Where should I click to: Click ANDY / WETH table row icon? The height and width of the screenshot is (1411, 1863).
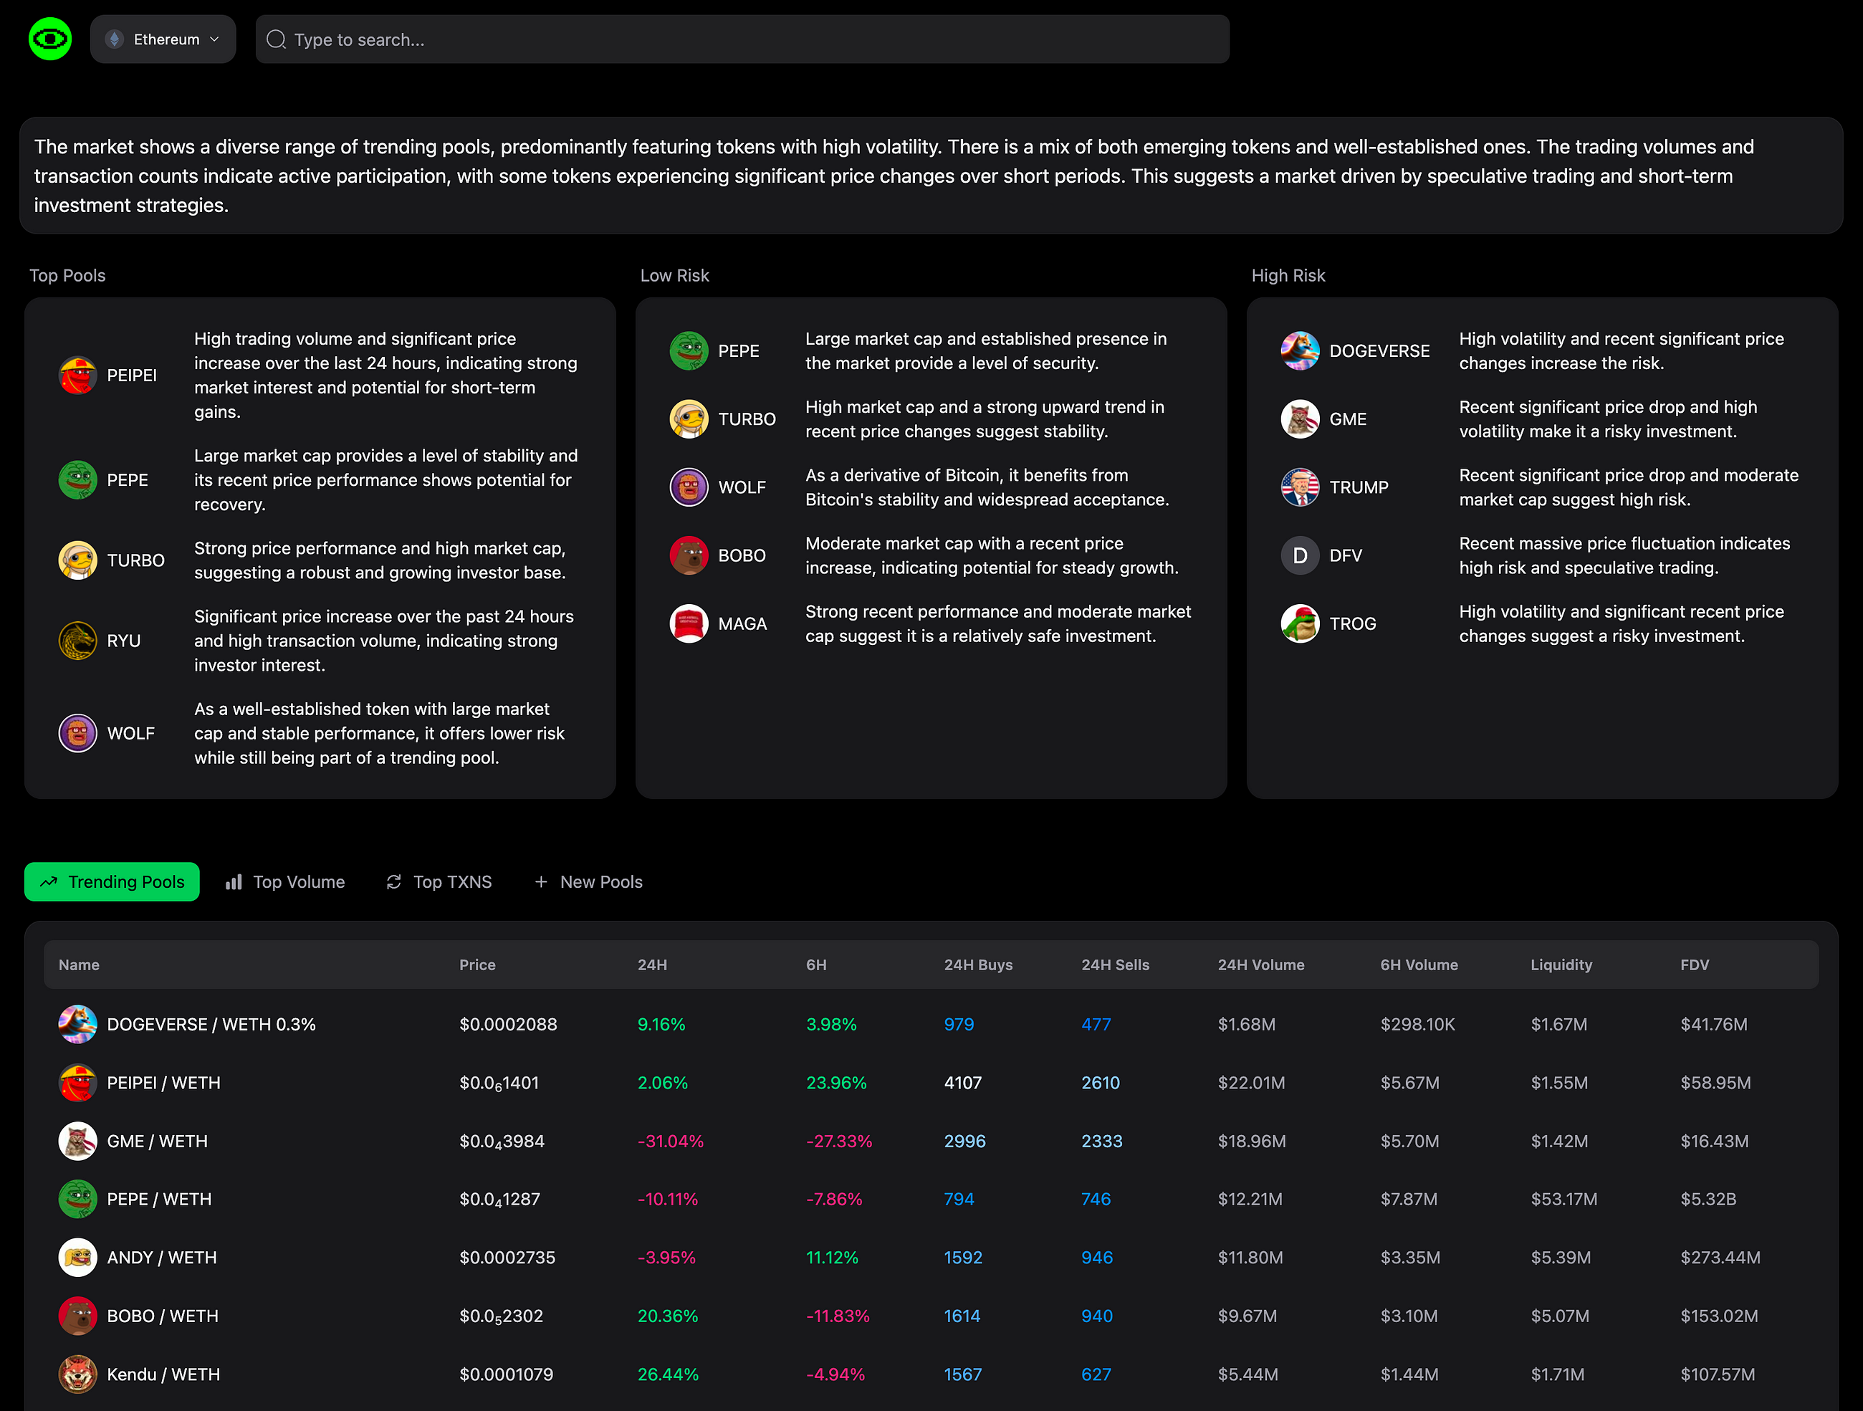(77, 1257)
